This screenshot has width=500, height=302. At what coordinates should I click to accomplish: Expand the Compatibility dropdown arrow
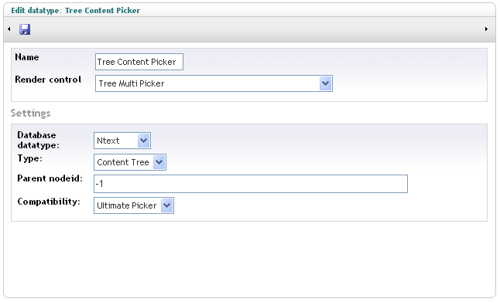166,205
